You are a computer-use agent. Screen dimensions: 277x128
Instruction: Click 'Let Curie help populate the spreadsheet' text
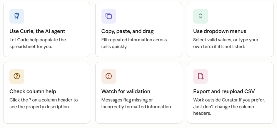[x=38, y=43]
